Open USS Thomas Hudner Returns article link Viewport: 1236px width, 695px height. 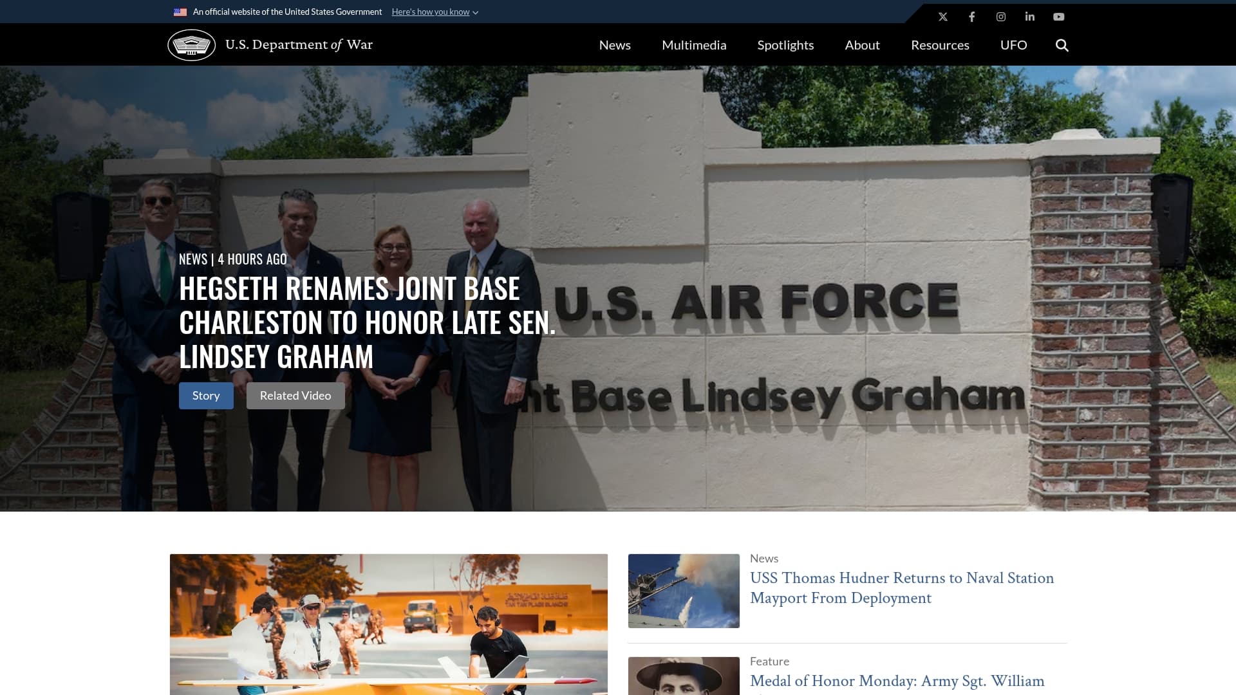902,588
